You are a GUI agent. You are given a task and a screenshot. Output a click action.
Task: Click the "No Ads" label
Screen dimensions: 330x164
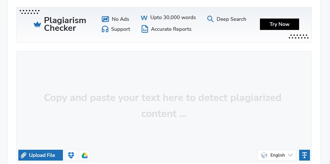[x=120, y=19]
